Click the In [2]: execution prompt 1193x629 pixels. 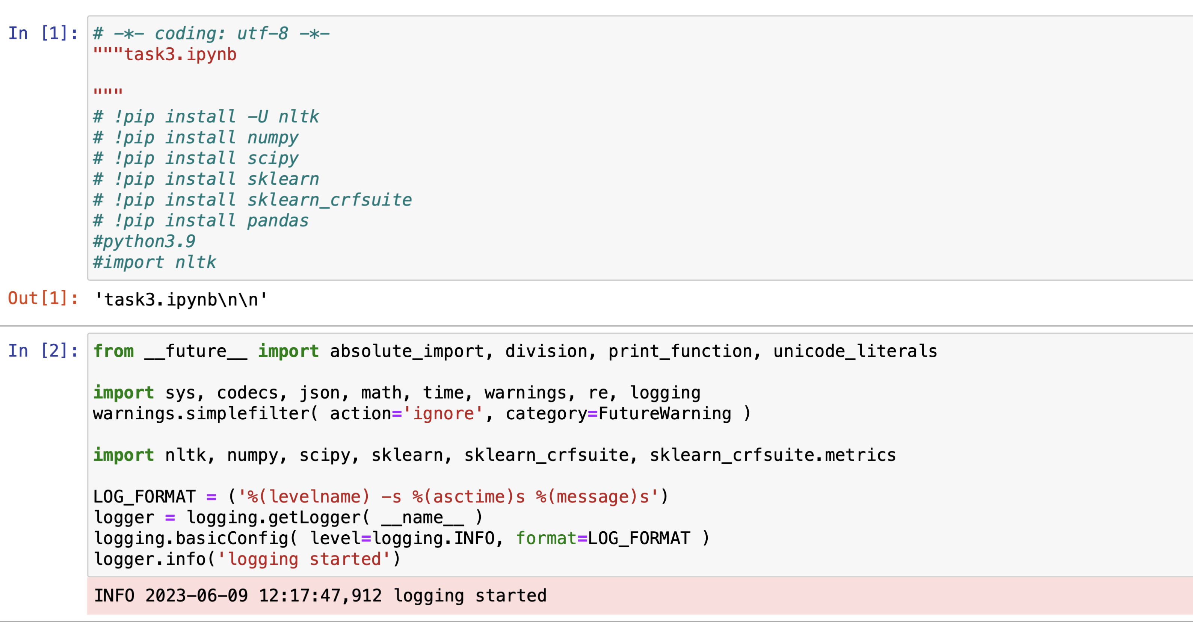[42, 351]
